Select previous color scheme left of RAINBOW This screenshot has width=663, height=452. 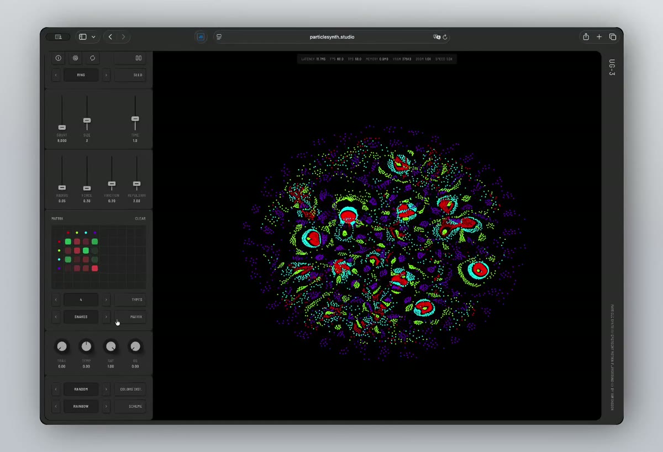pyautogui.click(x=56, y=406)
